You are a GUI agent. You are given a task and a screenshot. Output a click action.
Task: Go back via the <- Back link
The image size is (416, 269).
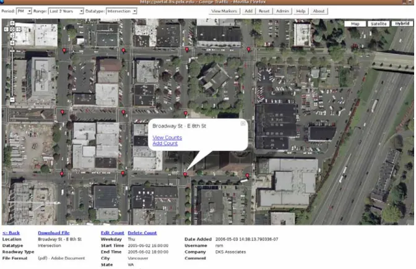(x=11, y=233)
